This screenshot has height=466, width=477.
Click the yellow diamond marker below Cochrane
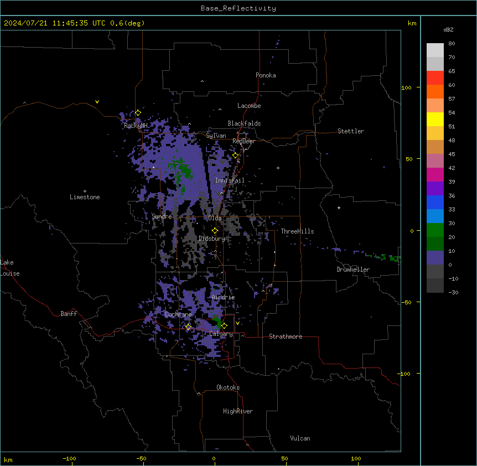188,327
